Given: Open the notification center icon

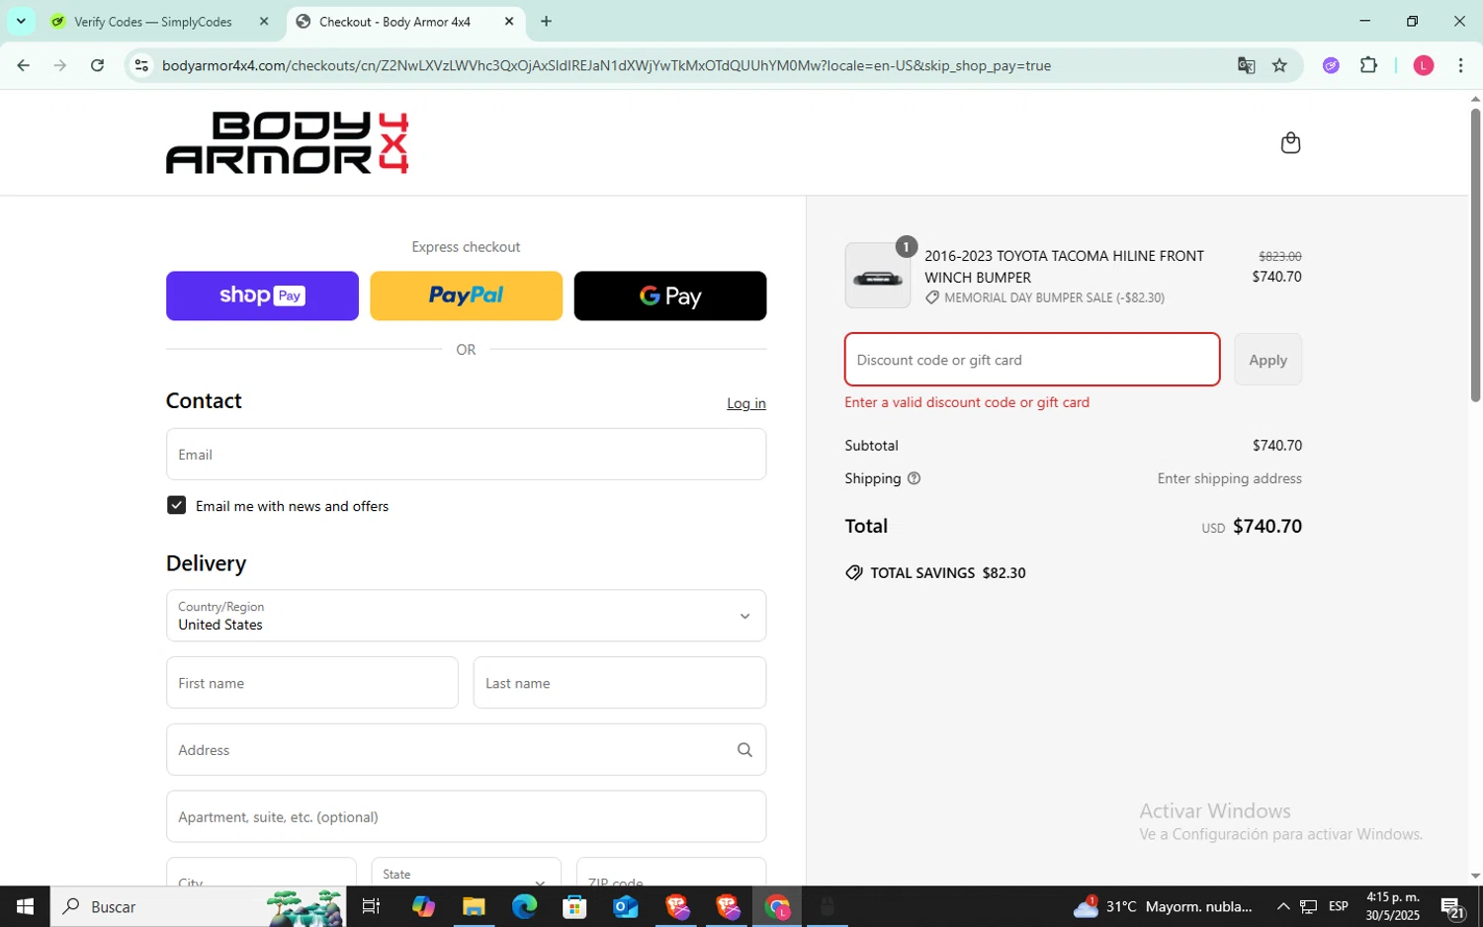Looking at the screenshot, I should (1452, 906).
